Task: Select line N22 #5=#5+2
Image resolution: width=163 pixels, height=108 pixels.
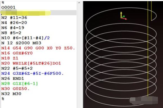Action: pyautogui.click(x=17, y=68)
